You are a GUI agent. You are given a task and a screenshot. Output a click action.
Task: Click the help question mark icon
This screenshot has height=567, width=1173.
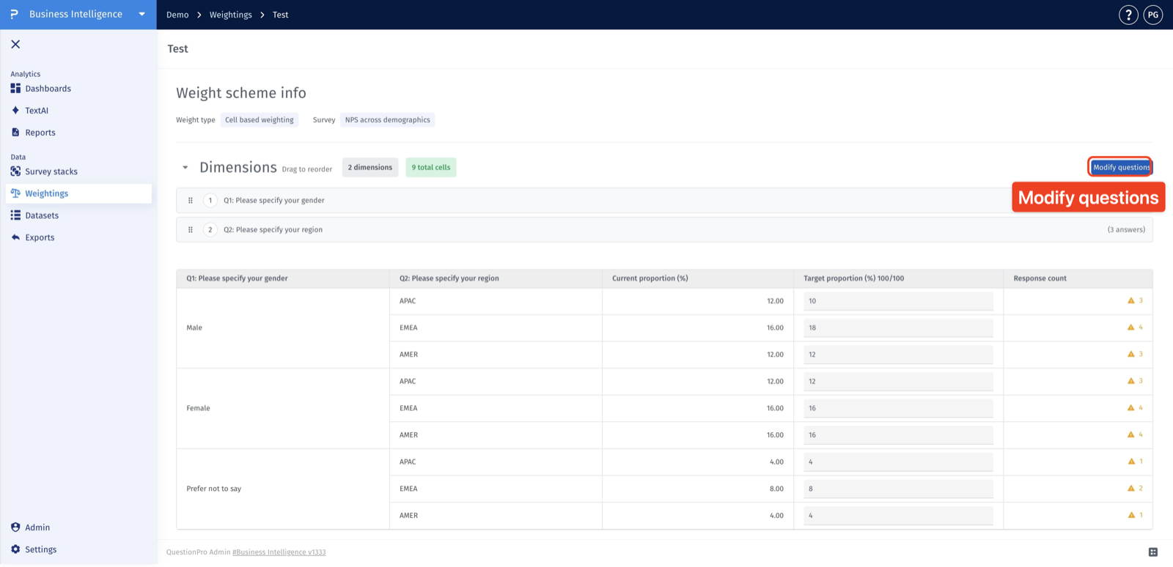point(1128,15)
